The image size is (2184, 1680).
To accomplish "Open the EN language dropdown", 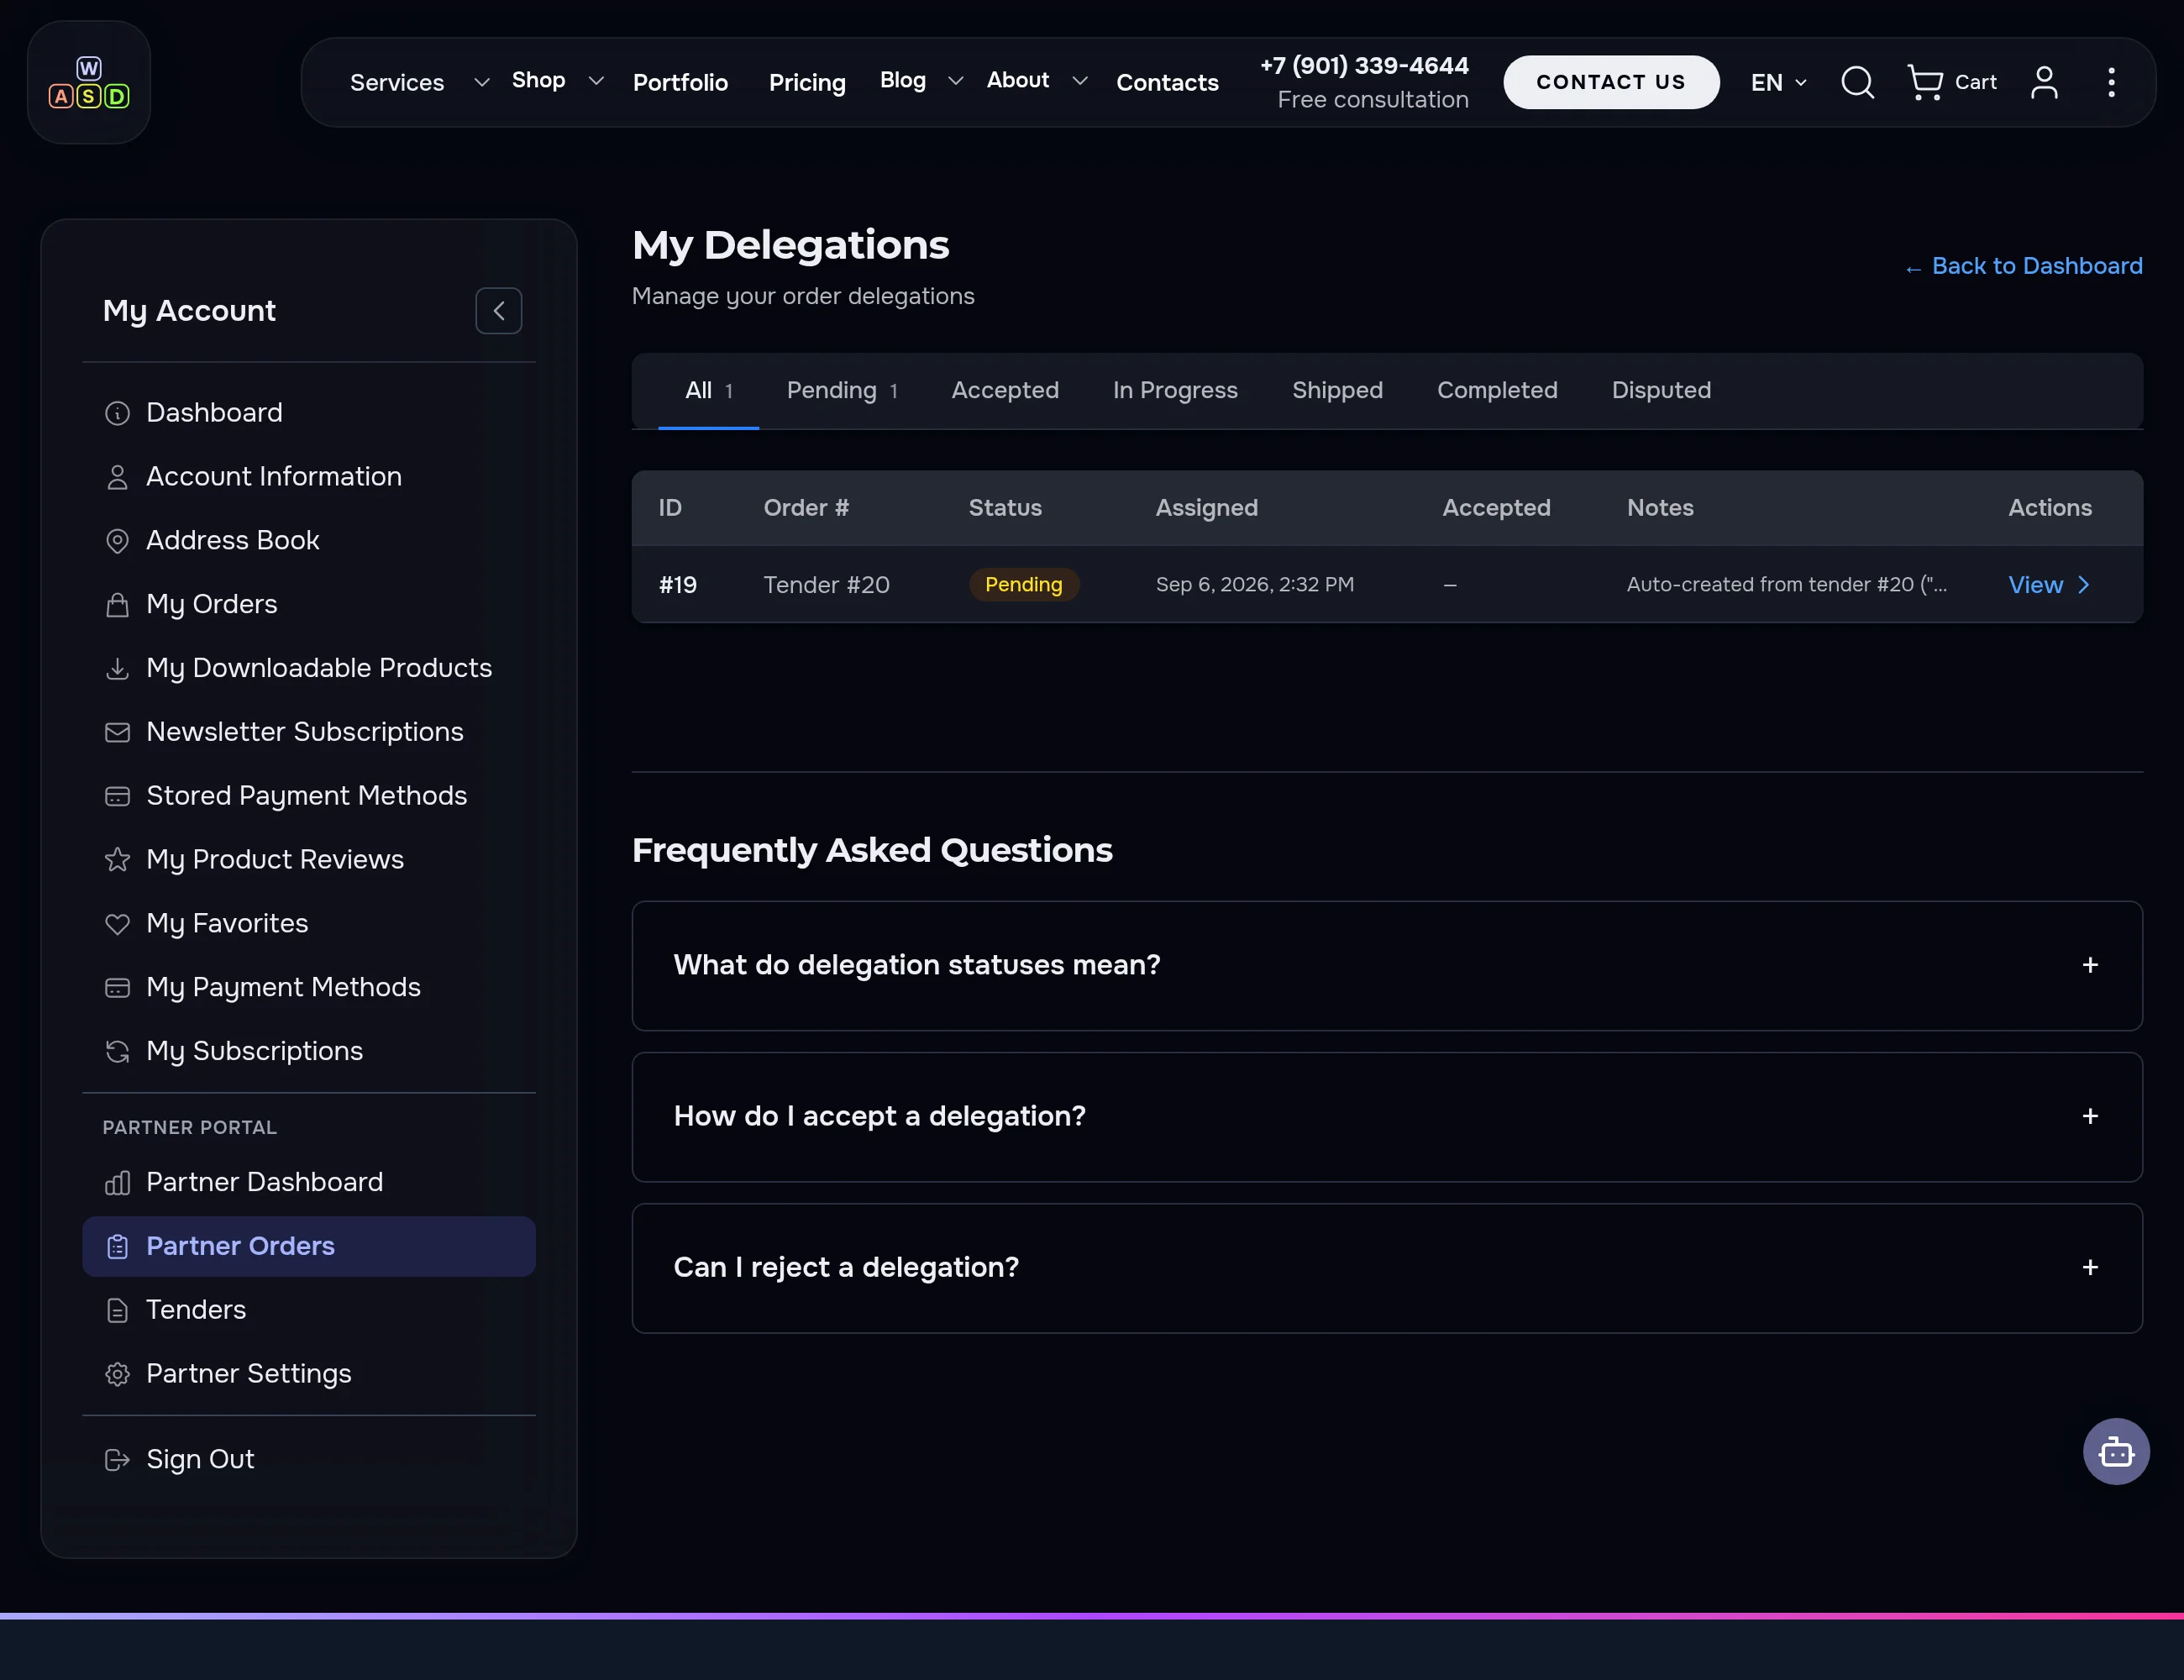I will click(1778, 82).
